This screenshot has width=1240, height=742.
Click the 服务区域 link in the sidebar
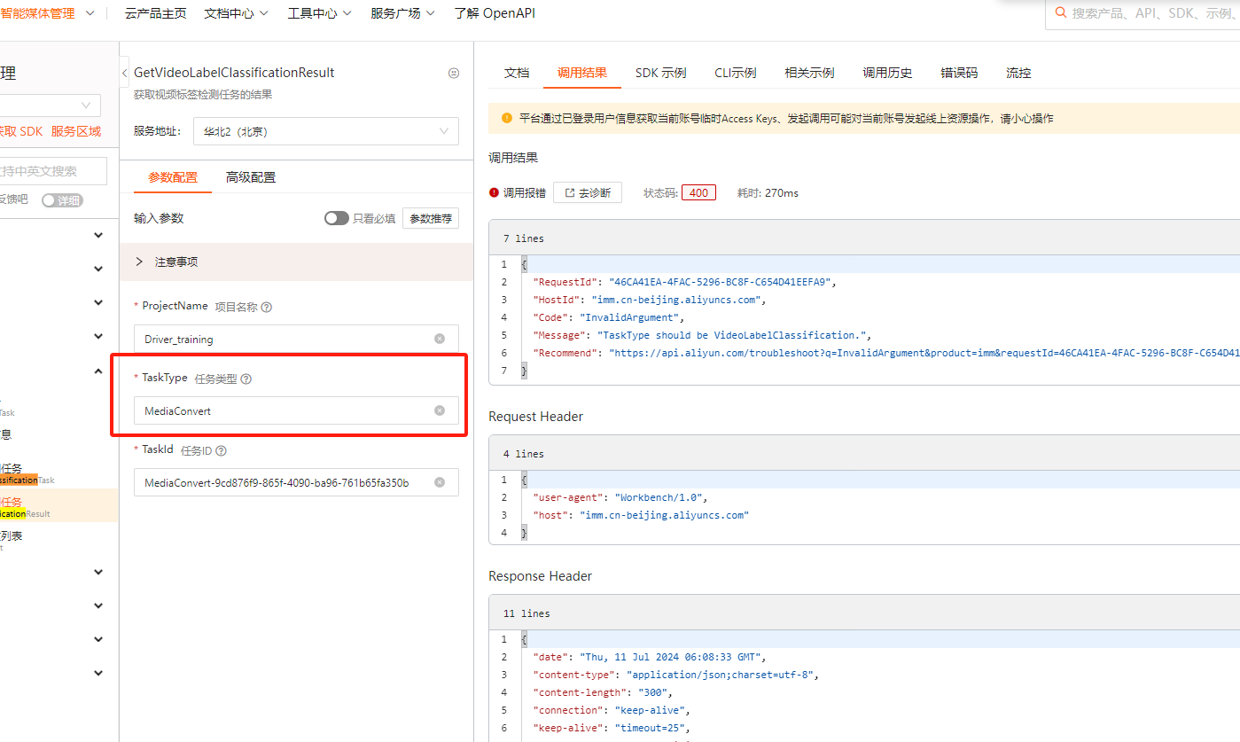click(76, 131)
